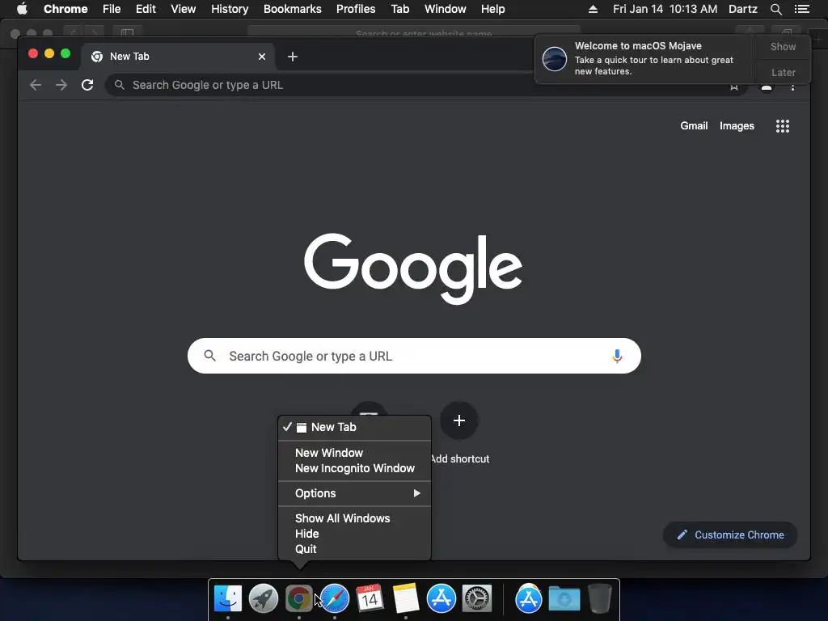
Task: Open the App Store icon beside Notes
Action: point(441,598)
